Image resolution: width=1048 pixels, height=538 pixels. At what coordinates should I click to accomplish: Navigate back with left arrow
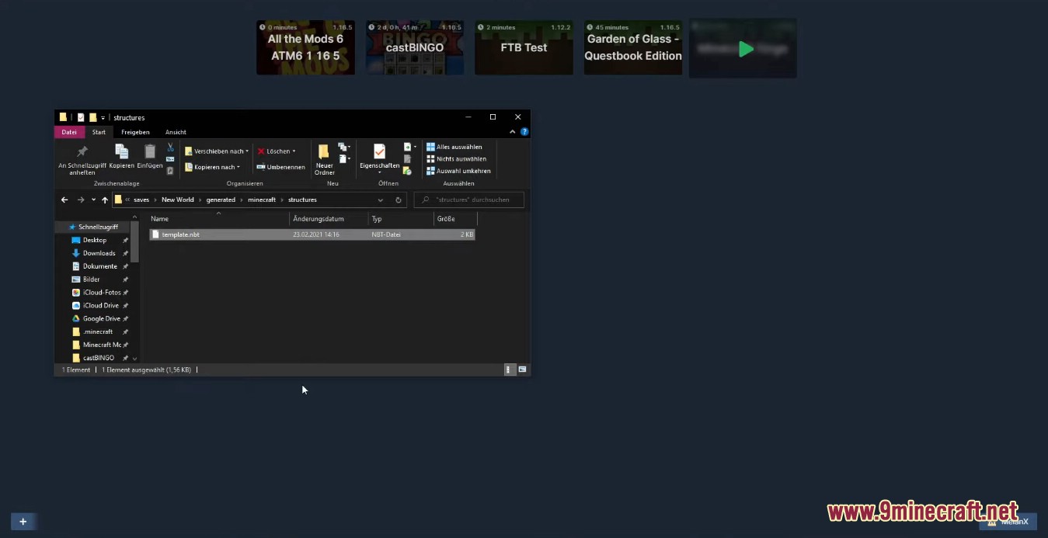click(64, 200)
